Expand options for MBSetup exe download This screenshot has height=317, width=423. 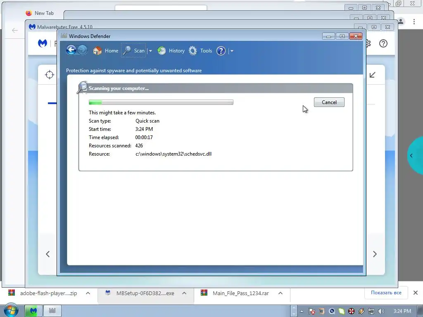point(184,293)
